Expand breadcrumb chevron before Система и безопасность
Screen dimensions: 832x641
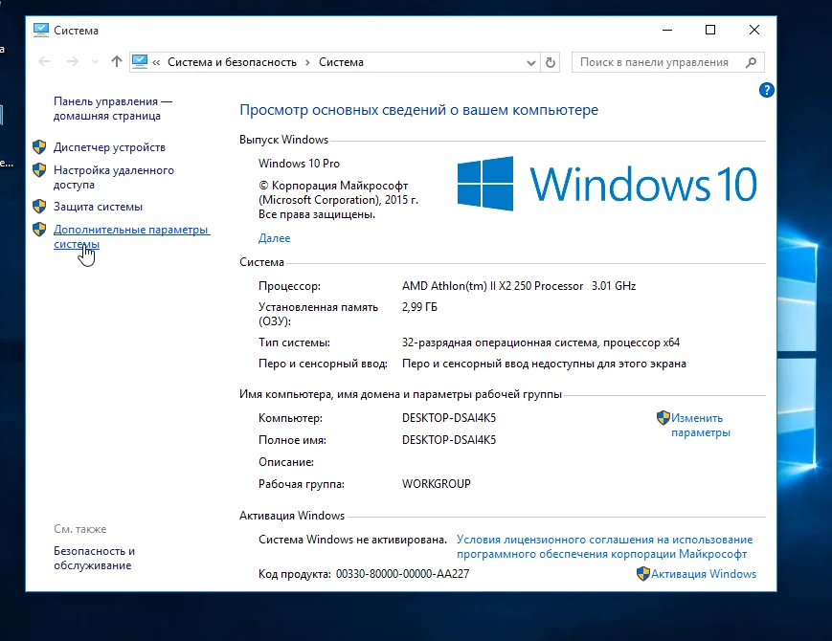[156, 62]
